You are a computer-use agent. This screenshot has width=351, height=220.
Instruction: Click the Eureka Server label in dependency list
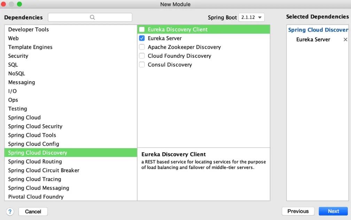[164, 38]
